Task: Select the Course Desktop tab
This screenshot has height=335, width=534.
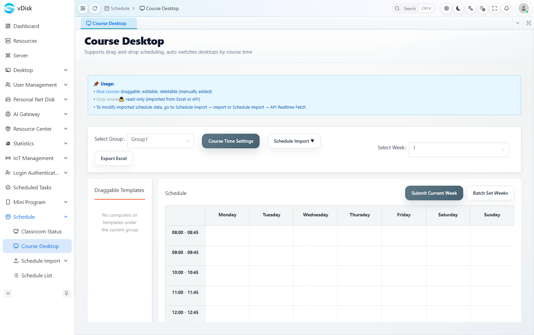Action: pyautogui.click(x=109, y=23)
